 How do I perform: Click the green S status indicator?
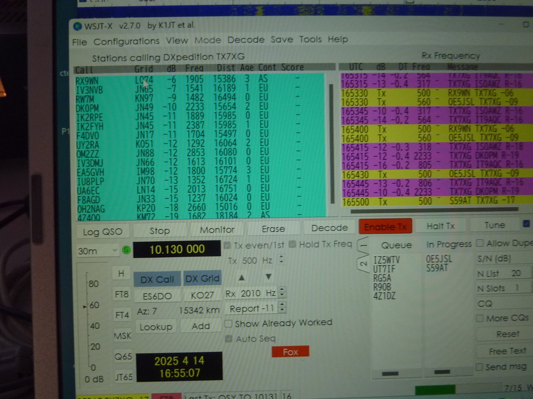coord(126,250)
